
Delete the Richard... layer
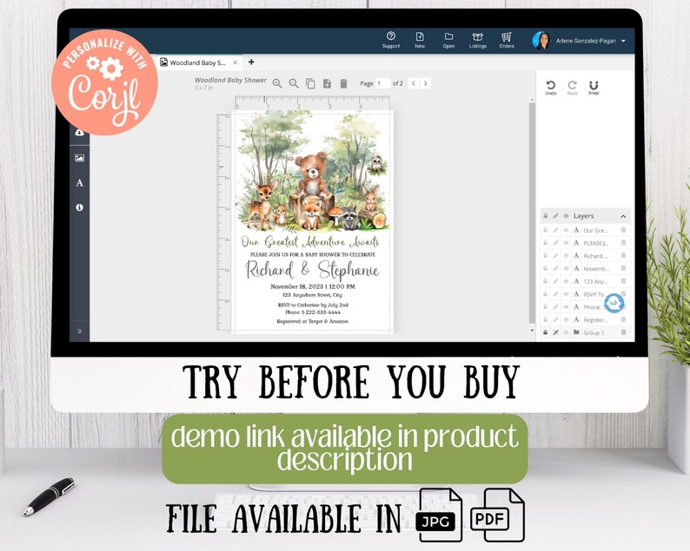point(623,255)
